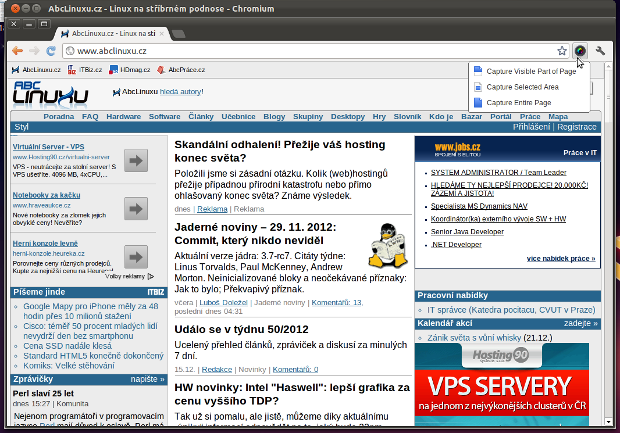The width and height of the screenshot is (620, 433).
Task: Click the browser forward arrow button
Action: point(34,51)
